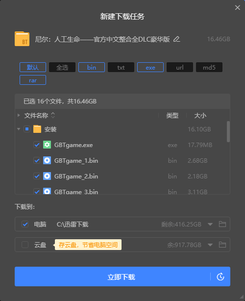The height and width of the screenshot is (301, 245).
Task: Click the C:\迅雷下载 path field
Action: 73,224
